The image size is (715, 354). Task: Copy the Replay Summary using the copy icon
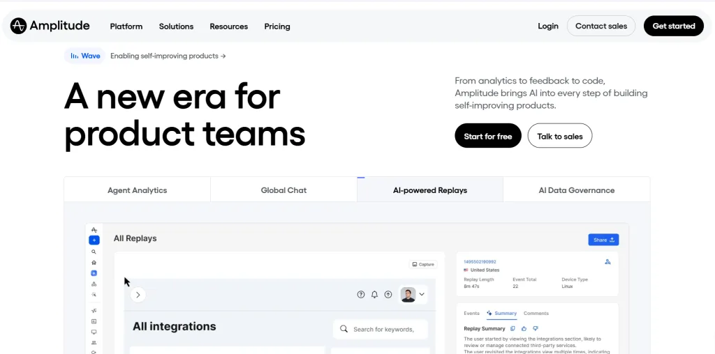click(x=513, y=328)
